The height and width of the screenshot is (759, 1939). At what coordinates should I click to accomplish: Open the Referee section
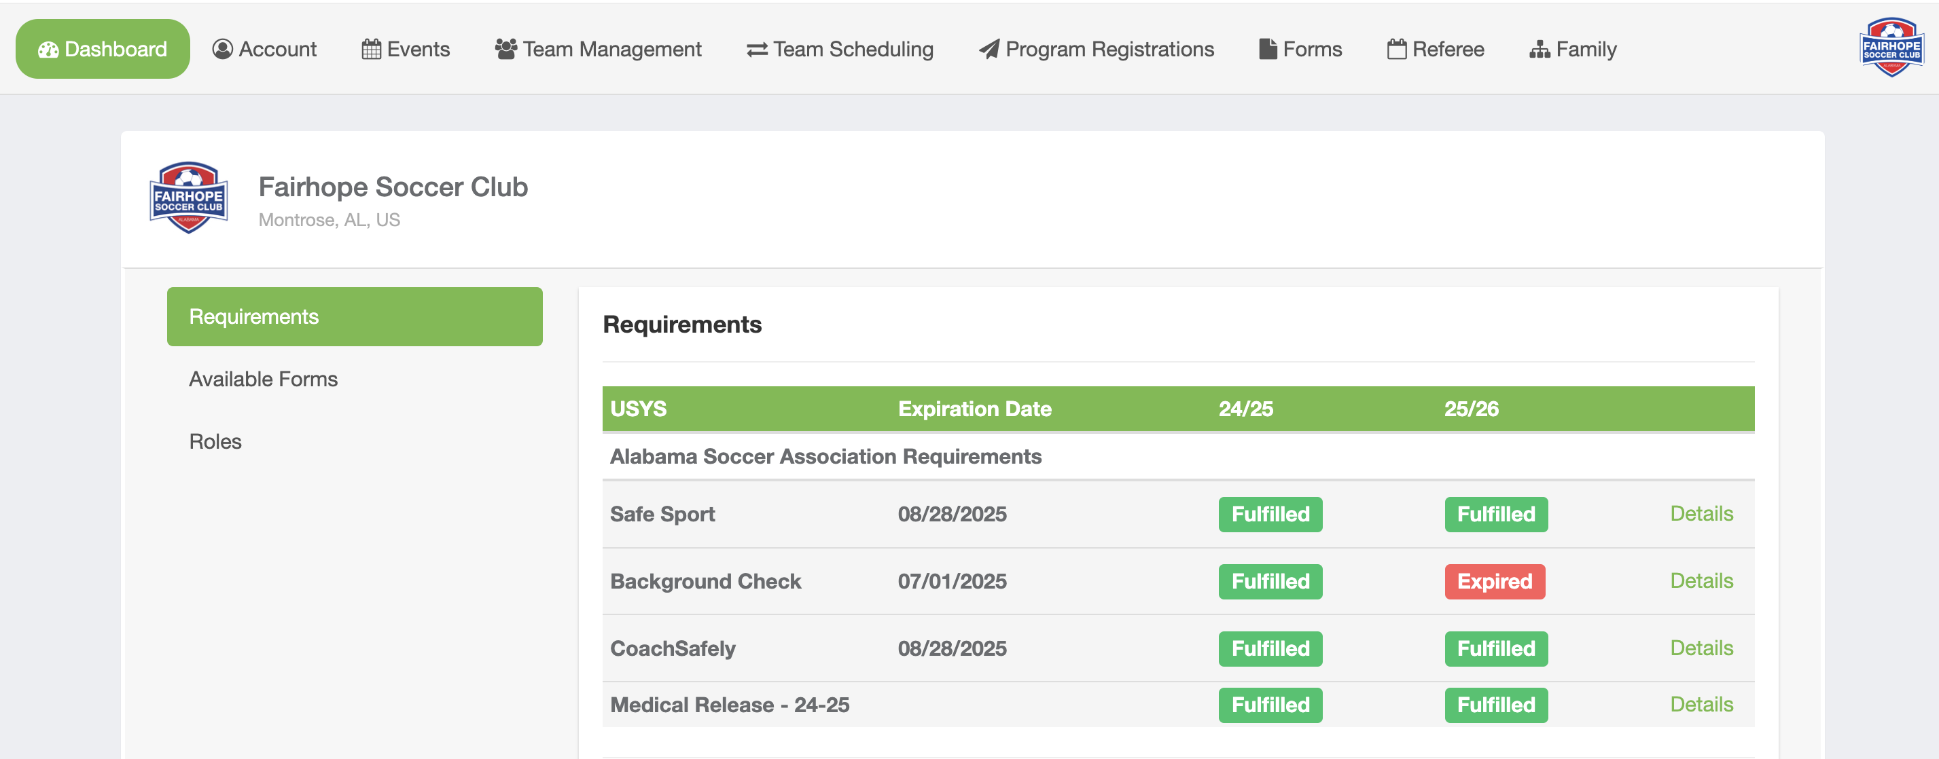coord(1436,49)
